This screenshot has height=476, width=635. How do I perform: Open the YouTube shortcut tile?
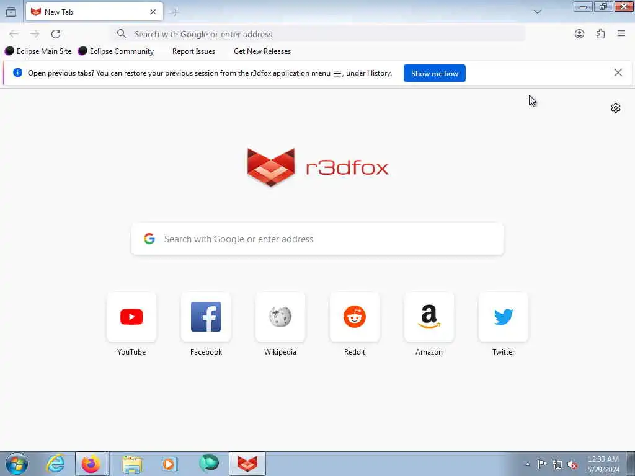click(x=131, y=317)
